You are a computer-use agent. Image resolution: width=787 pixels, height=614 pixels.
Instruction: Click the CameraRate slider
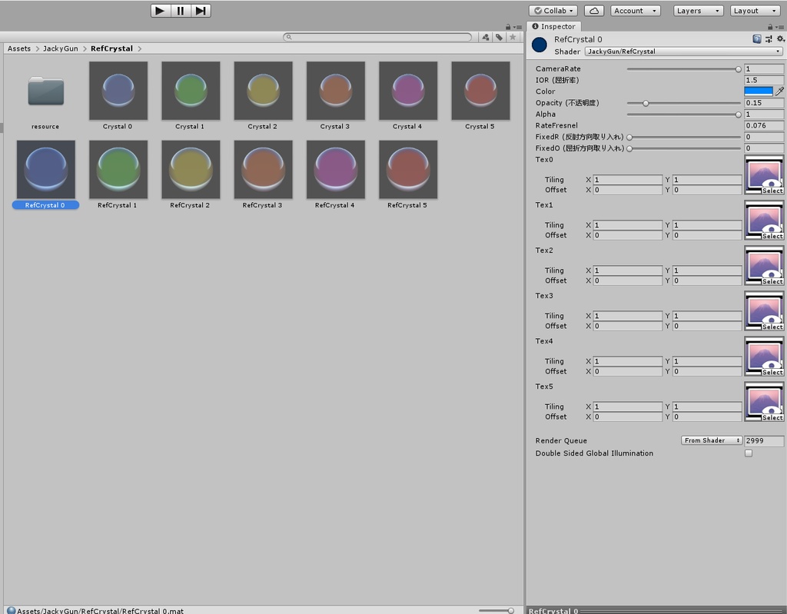[x=683, y=69]
